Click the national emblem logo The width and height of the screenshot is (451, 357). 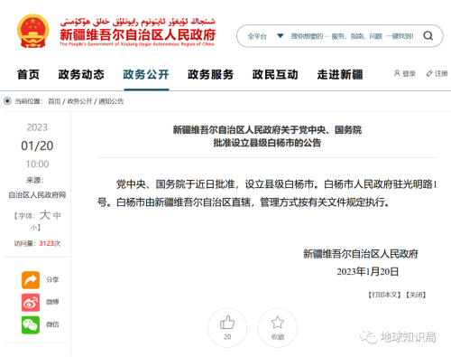click(x=33, y=31)
